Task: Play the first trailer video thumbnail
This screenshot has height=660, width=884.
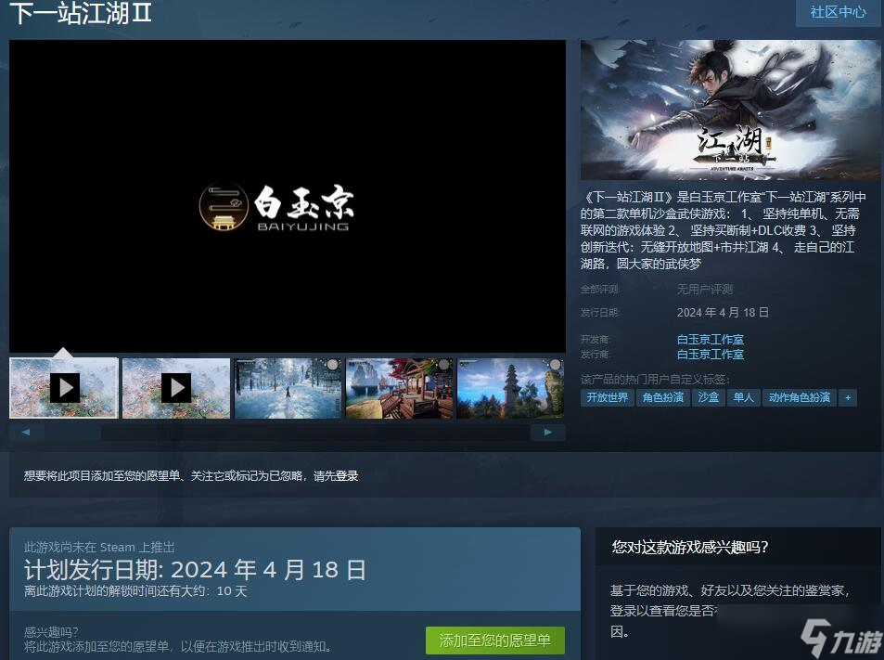Action: (64, 388)
